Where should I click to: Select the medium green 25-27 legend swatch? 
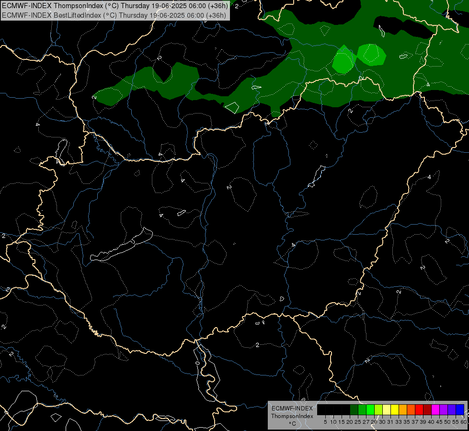click(362, 409)
